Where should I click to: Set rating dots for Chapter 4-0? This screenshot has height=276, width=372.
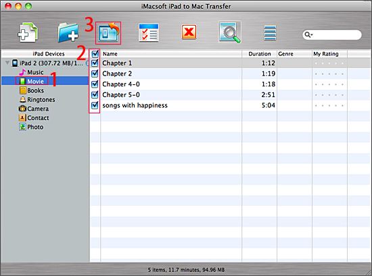click(x=329, y=84)
